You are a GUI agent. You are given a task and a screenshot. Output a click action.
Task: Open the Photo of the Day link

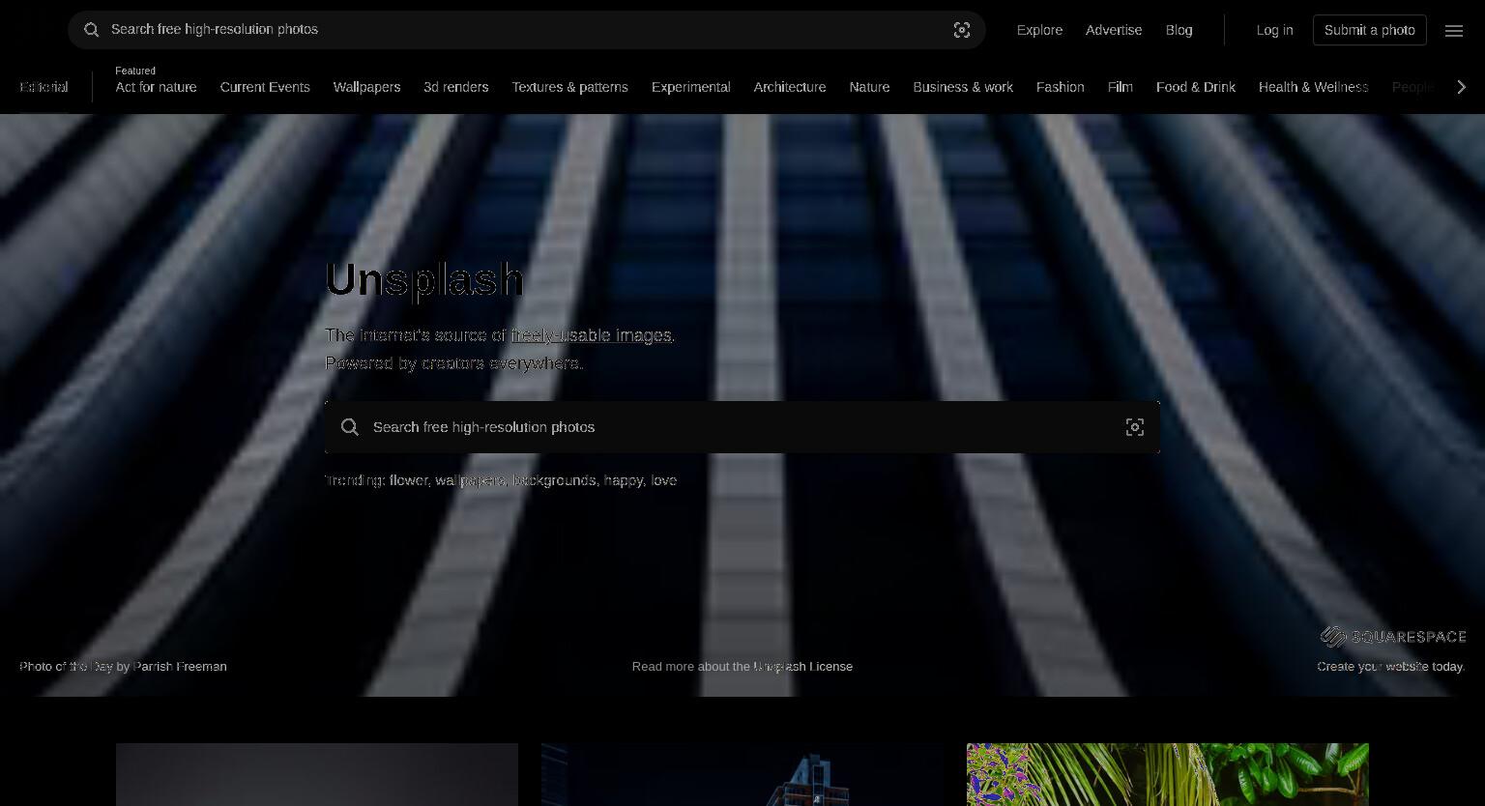pyautogui.click(x=66, y=666)
